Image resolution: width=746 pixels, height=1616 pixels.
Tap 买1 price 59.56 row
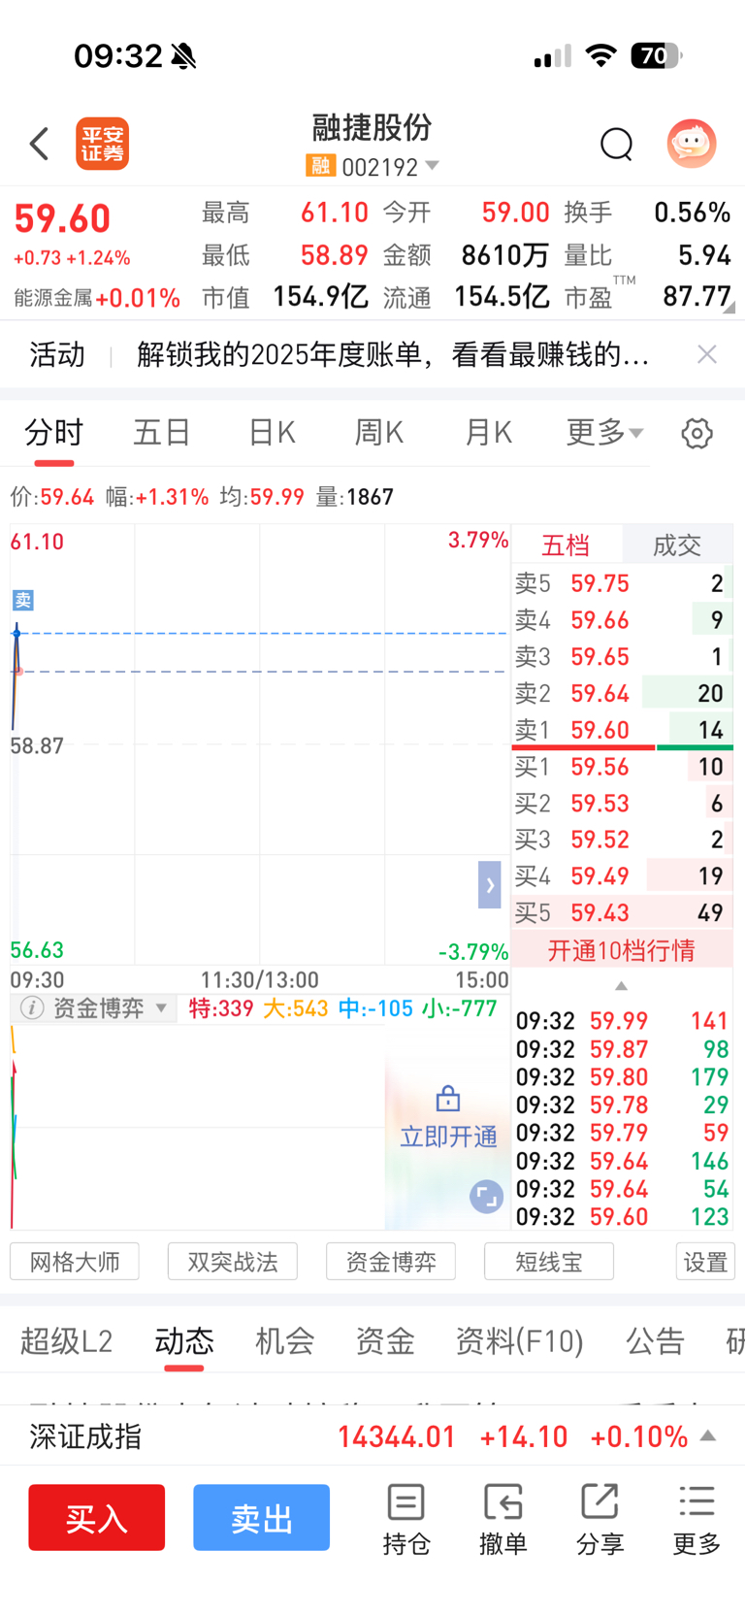pos(622,767)
